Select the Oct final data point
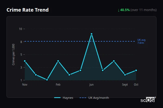 point(136,70)
